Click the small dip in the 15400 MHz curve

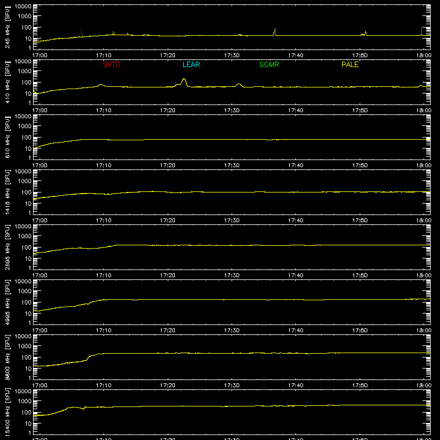[x=84, y=409]
